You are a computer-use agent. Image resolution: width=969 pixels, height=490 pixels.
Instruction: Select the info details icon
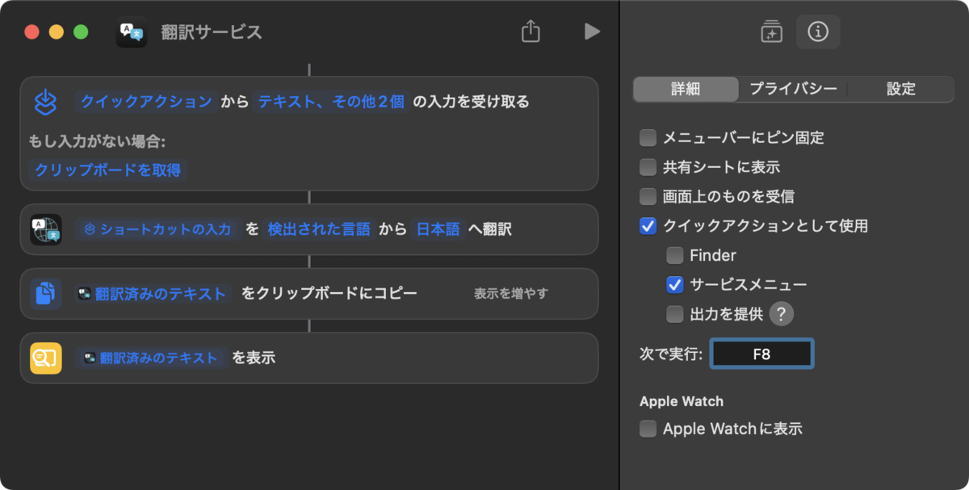818,31
